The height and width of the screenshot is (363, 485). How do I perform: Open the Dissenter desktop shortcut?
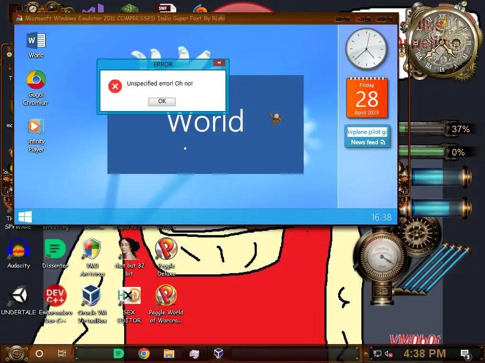tap(55, 254)
